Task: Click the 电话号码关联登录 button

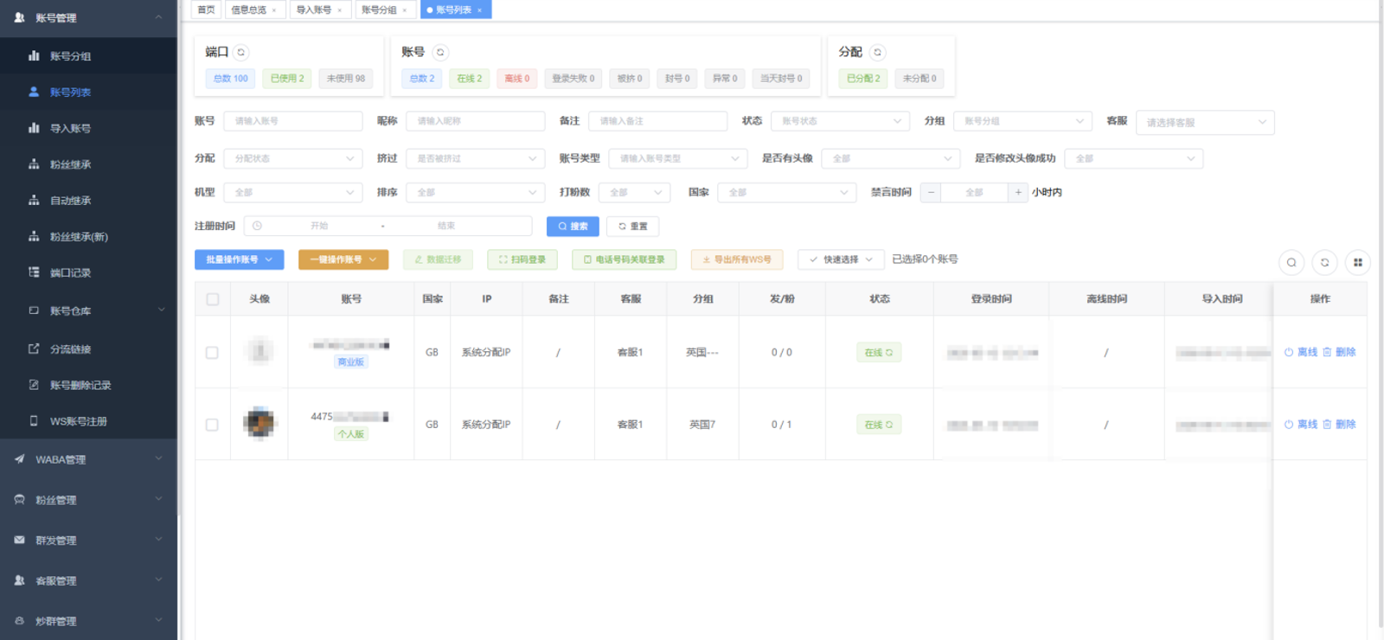Action: pyautogui.click(x=625, y=259)
